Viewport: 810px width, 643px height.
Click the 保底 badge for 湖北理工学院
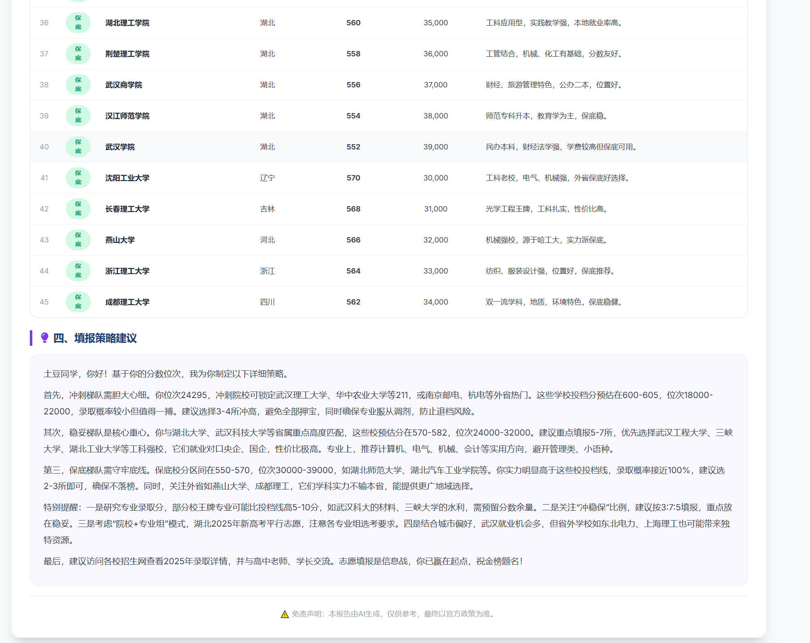pyautogui.click(x=78, y=23)
